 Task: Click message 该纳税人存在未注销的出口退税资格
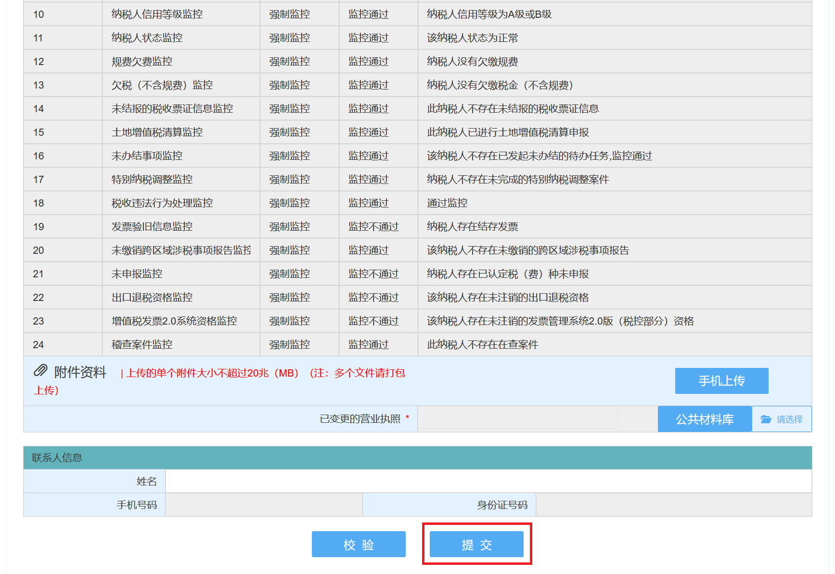click(508, 297)
